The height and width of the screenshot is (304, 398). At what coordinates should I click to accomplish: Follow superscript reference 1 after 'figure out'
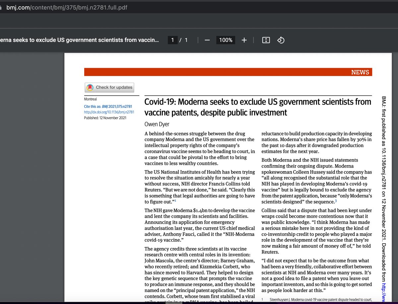[x=175, y=201]
